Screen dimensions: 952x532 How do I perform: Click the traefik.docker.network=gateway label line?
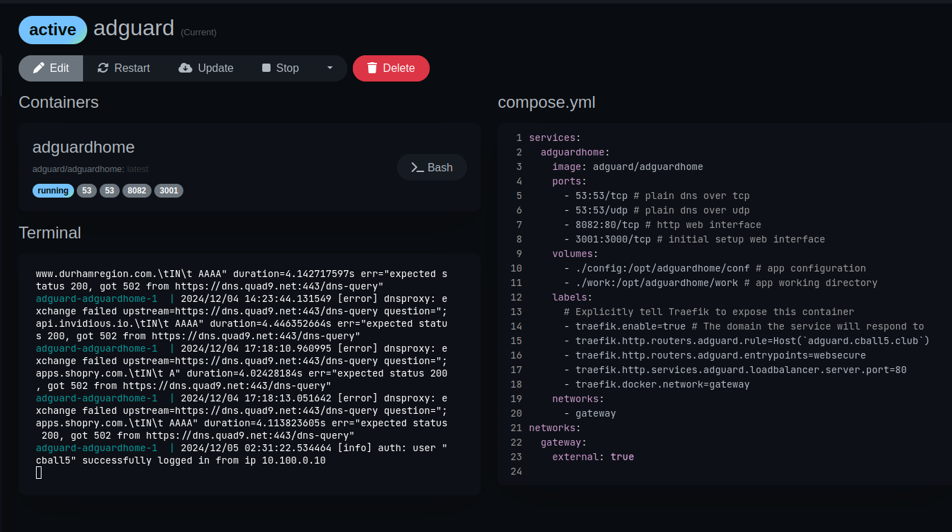coord(657,384)
